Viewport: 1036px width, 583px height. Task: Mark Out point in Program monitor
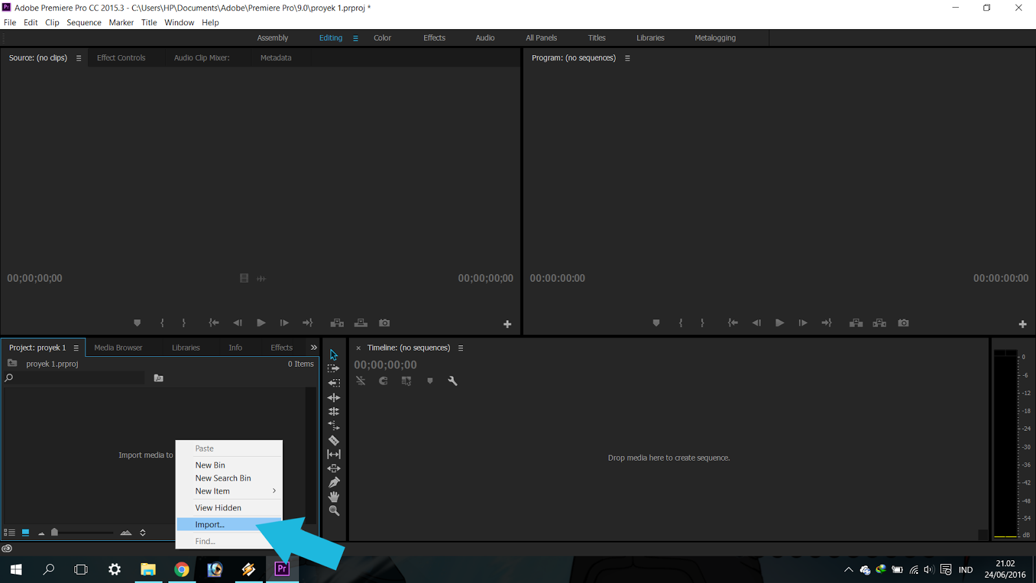point(703,323)
